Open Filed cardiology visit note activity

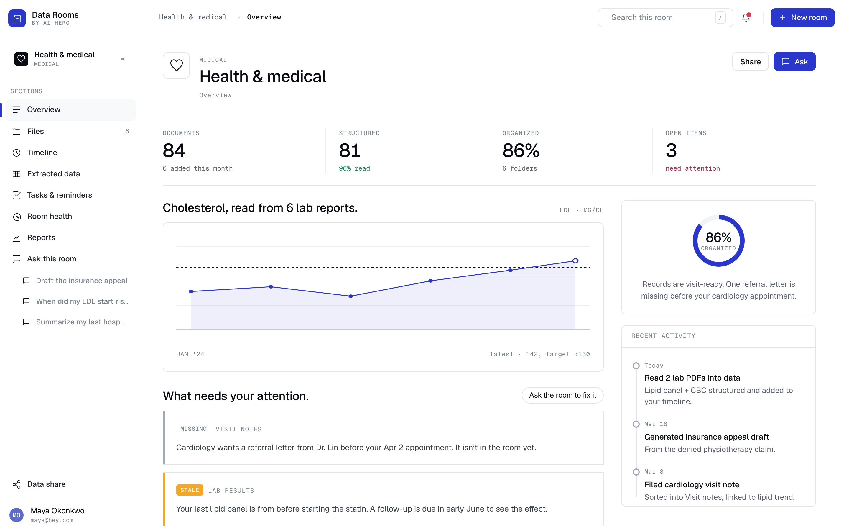(x=692, y=485)
